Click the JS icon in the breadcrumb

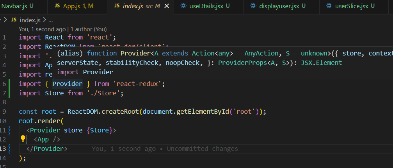tap(14, 20)
